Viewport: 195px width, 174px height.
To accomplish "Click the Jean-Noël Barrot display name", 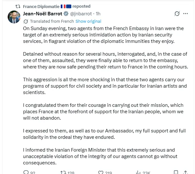I will coord(43,14).
